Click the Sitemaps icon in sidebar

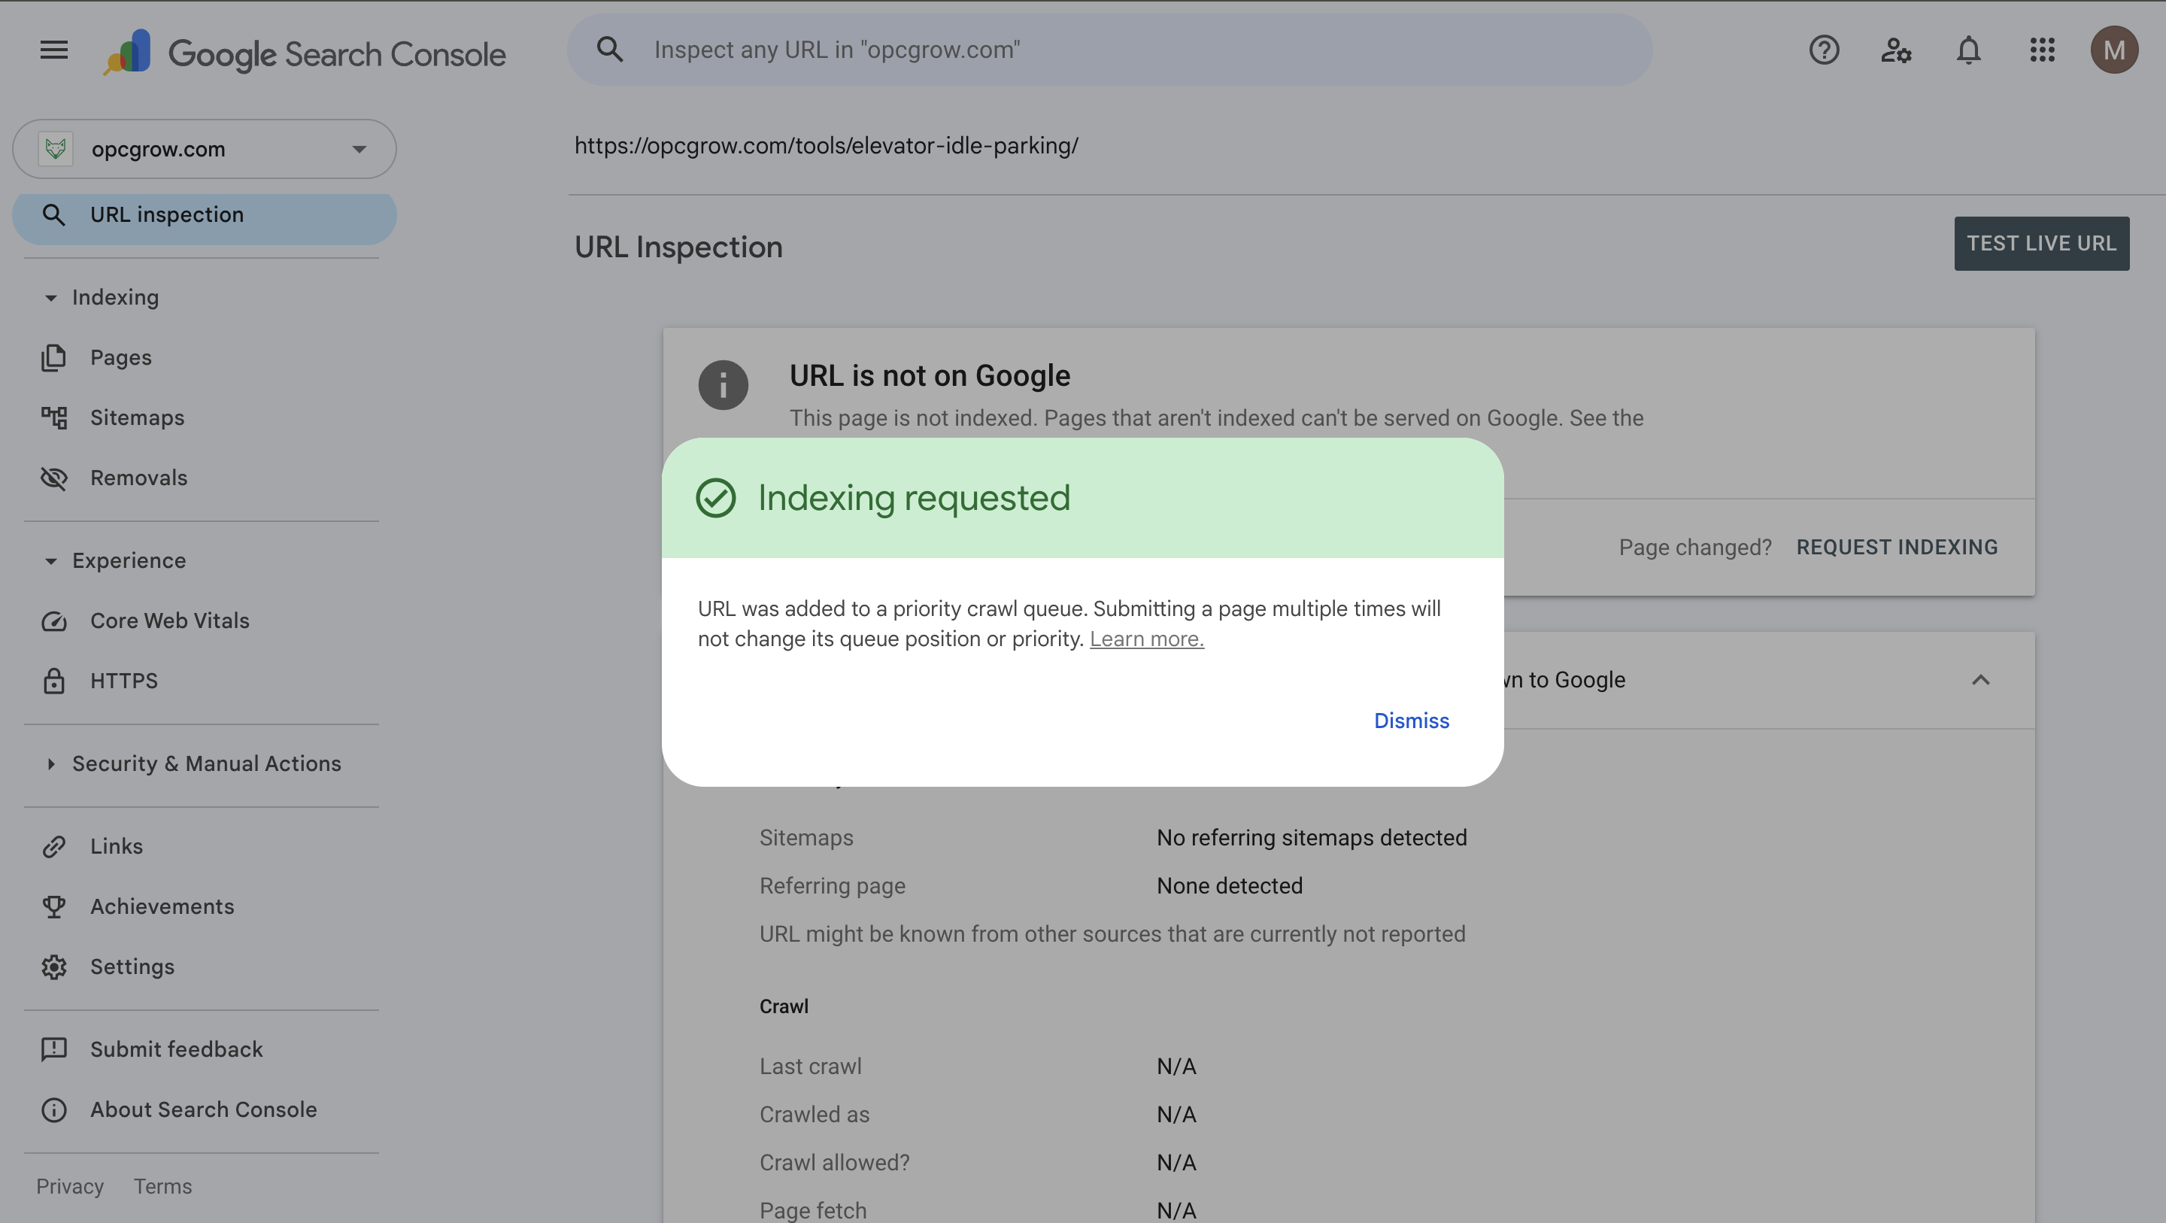(54, 417)
